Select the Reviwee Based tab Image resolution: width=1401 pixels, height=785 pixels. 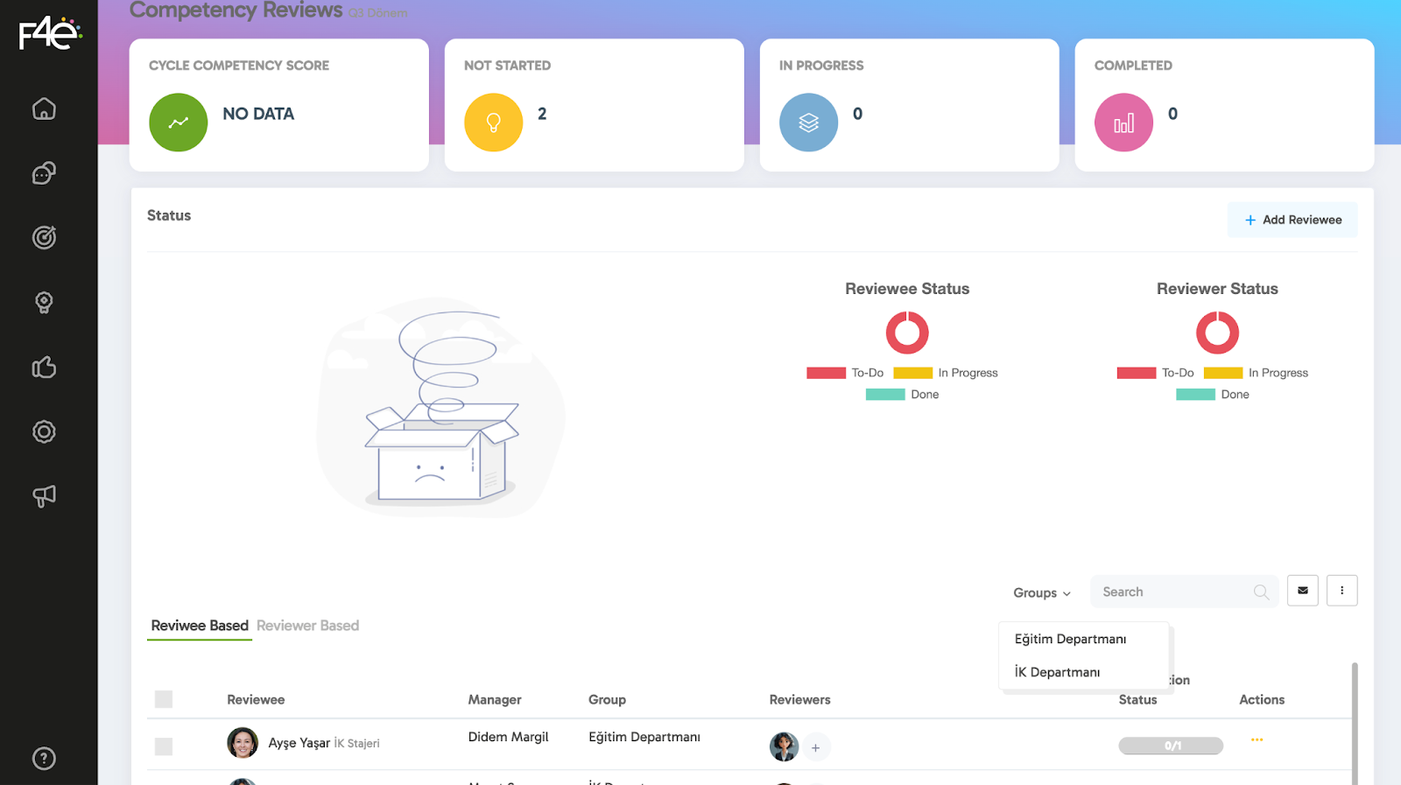[x=200, y=626]
